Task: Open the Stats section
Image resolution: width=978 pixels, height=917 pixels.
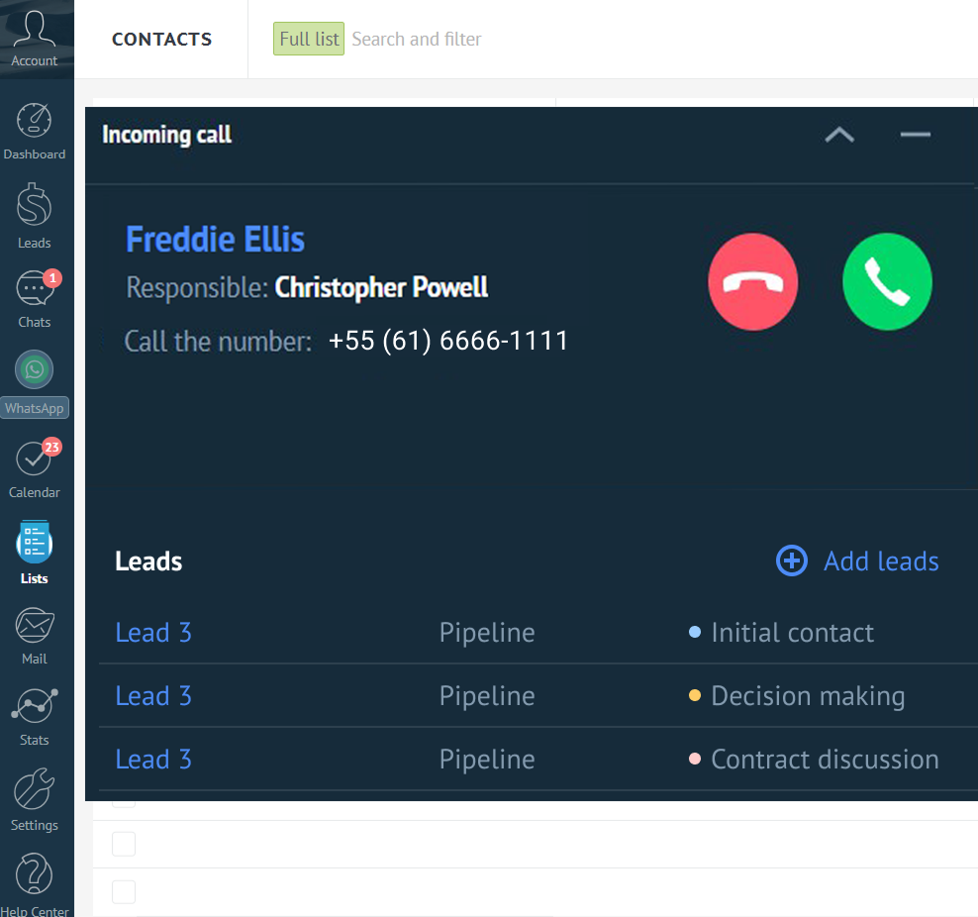Action: 35,717
